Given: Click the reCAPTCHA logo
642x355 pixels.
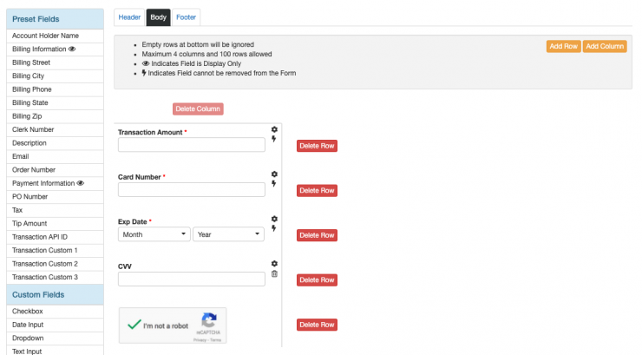Looking at the screenshot, I should click(209, 320).
